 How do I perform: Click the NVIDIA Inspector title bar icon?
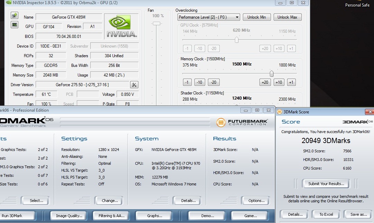tap(9, 3)
